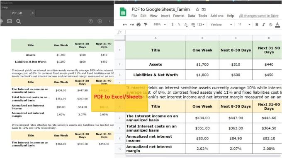Click the Print icon in Sheets toolbar
Image resolution: width=282 pixels, height=158 pixels.
point(139,24)
